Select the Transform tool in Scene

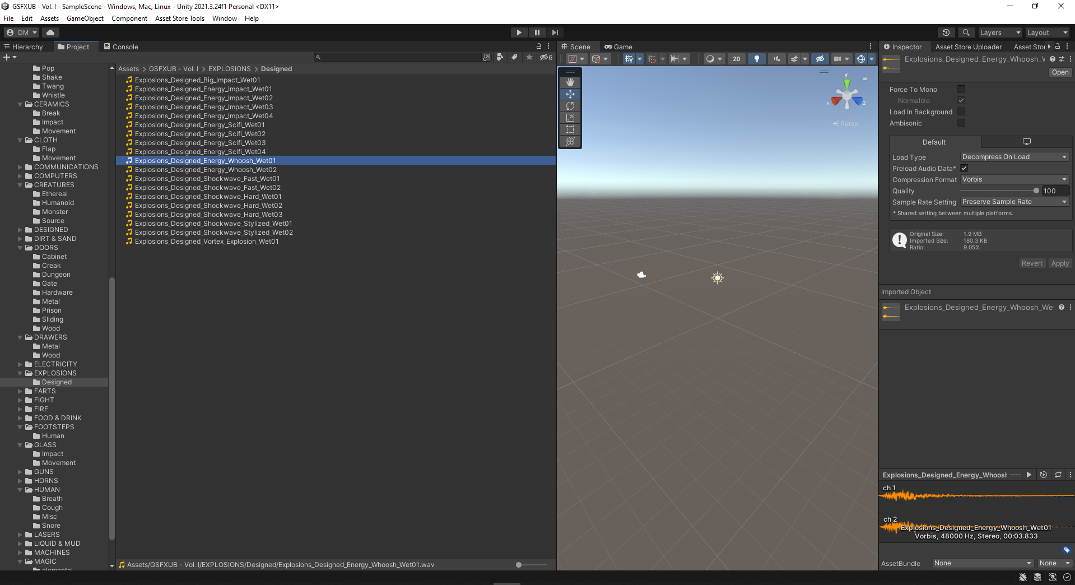pos(570,141)
